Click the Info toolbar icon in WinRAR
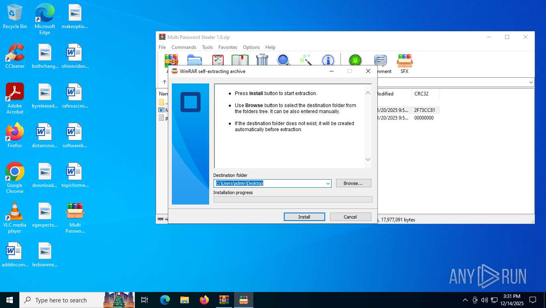546x308 pixels. point(328,60)
